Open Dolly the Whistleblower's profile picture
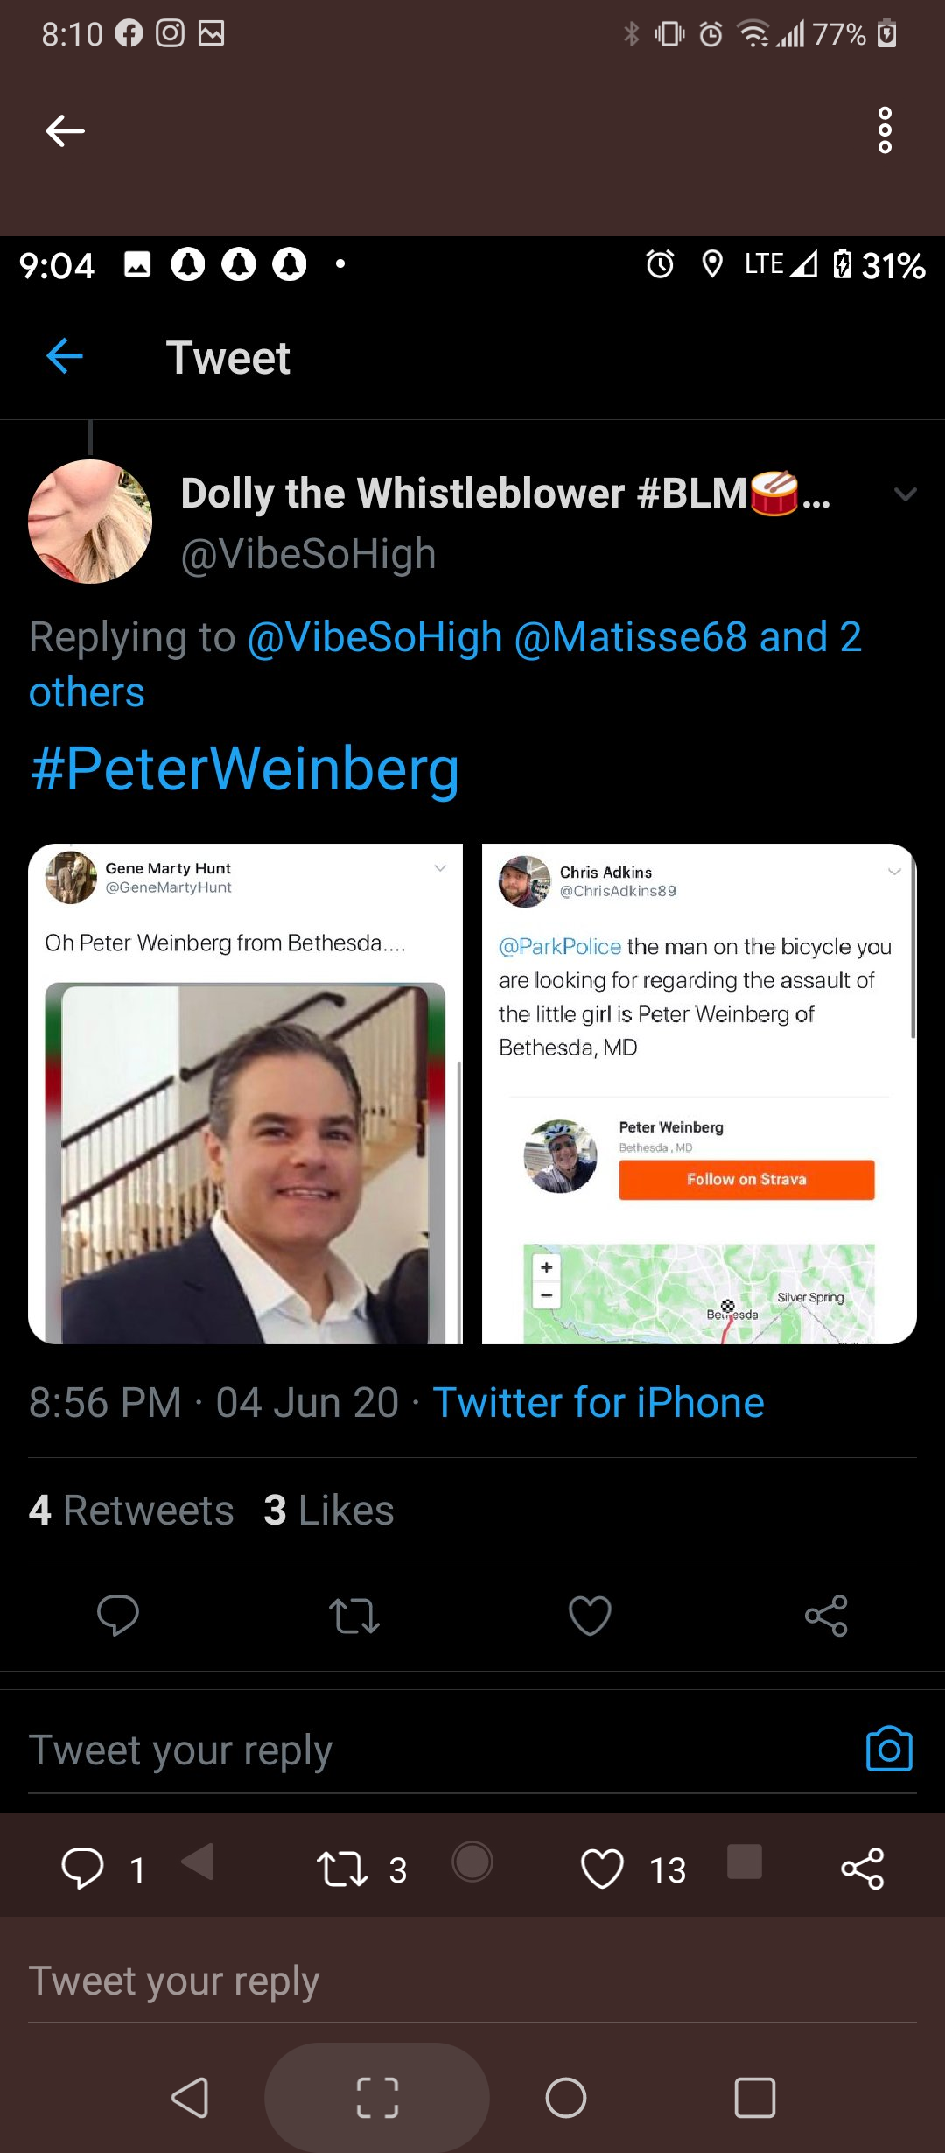 pyautogui.click(x=90, y=522)
